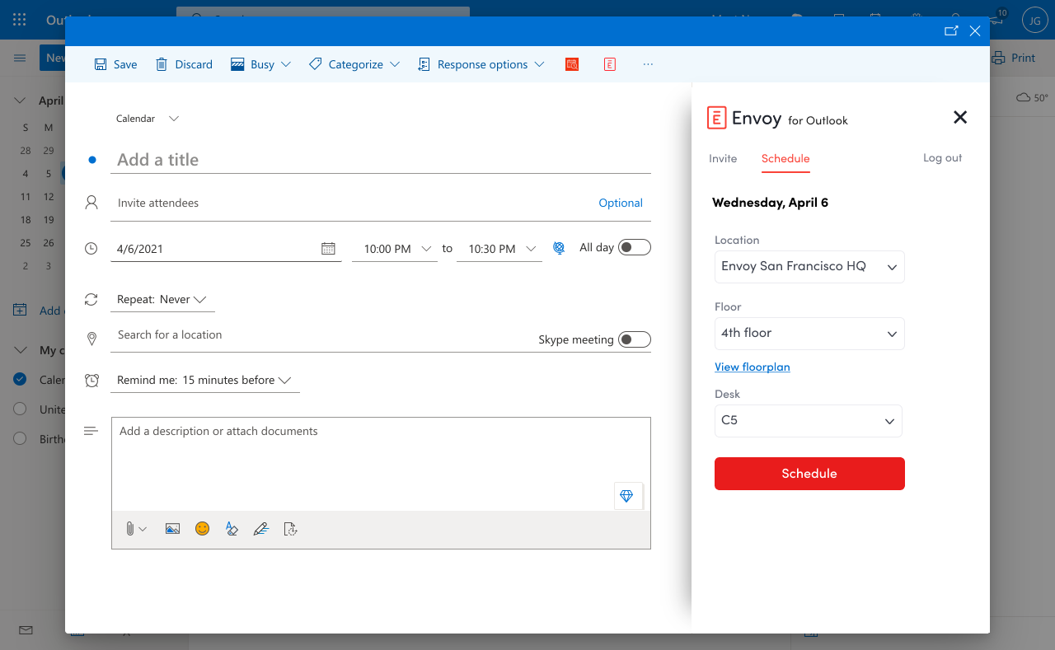Click the time zone globe icon
The height and width of the screenshot is (650, 1055).
click(559, 248)
